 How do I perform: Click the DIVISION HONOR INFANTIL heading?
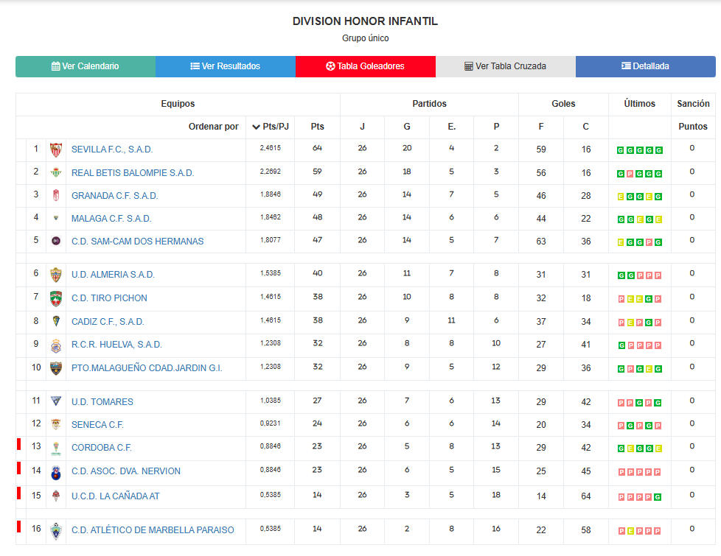(x=365, y=21)
